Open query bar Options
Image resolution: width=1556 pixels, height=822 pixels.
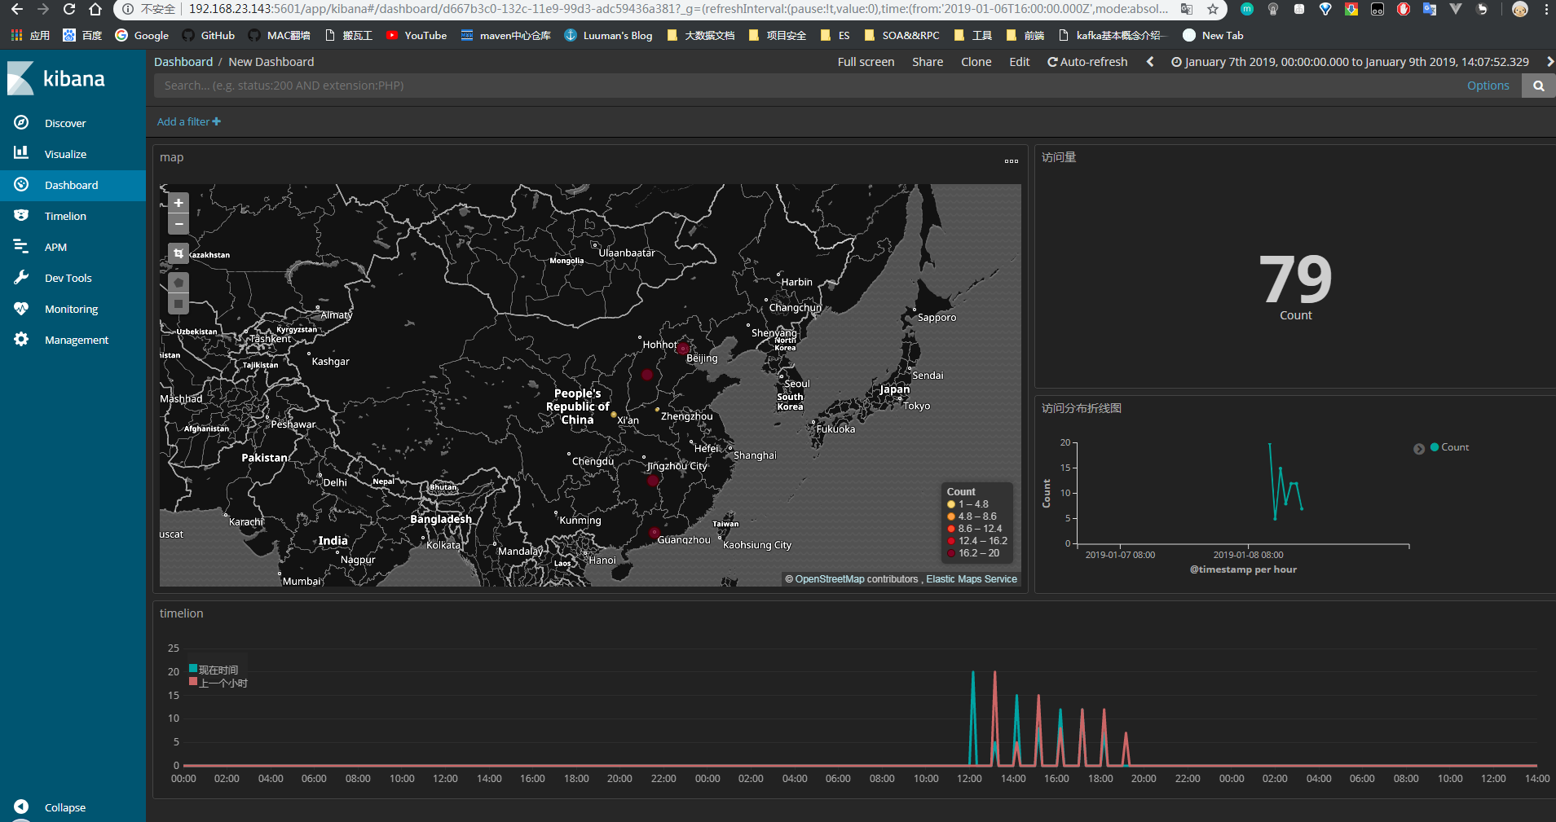pyautogui.click(x=1488, y=86)
